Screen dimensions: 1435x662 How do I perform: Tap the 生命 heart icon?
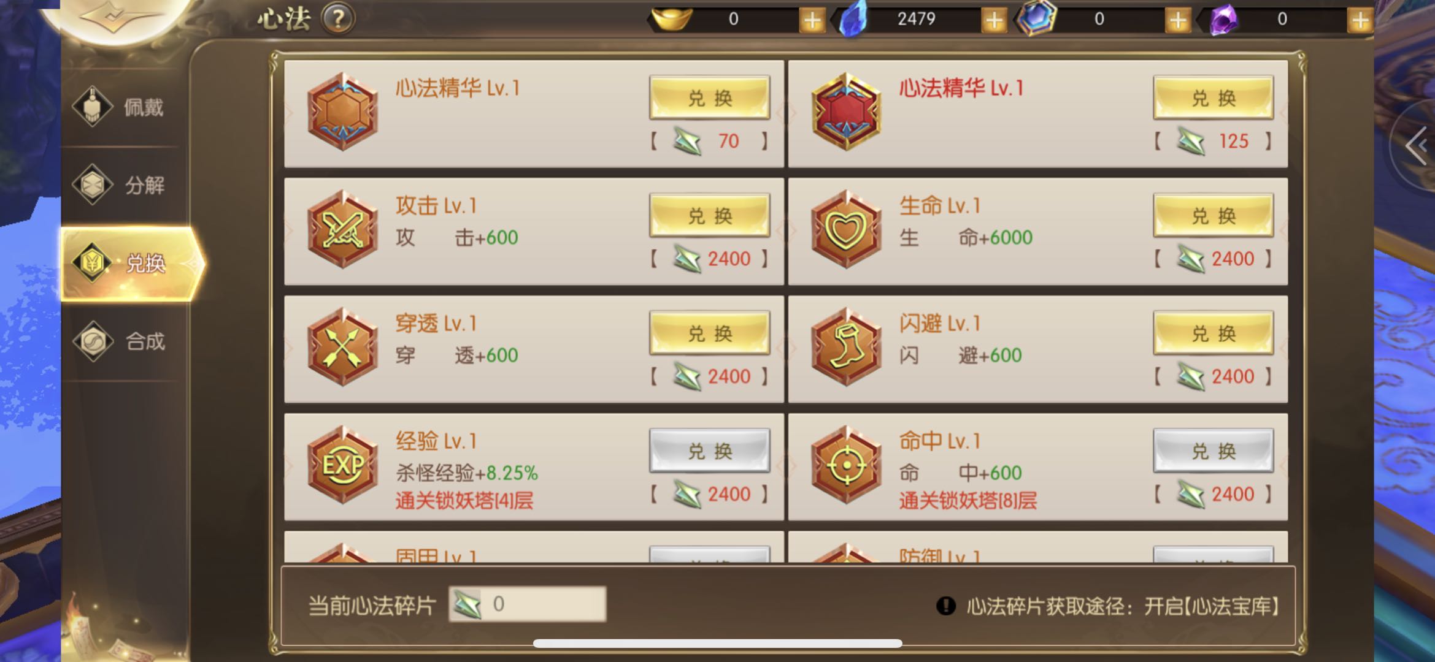[x=846, y=230]
